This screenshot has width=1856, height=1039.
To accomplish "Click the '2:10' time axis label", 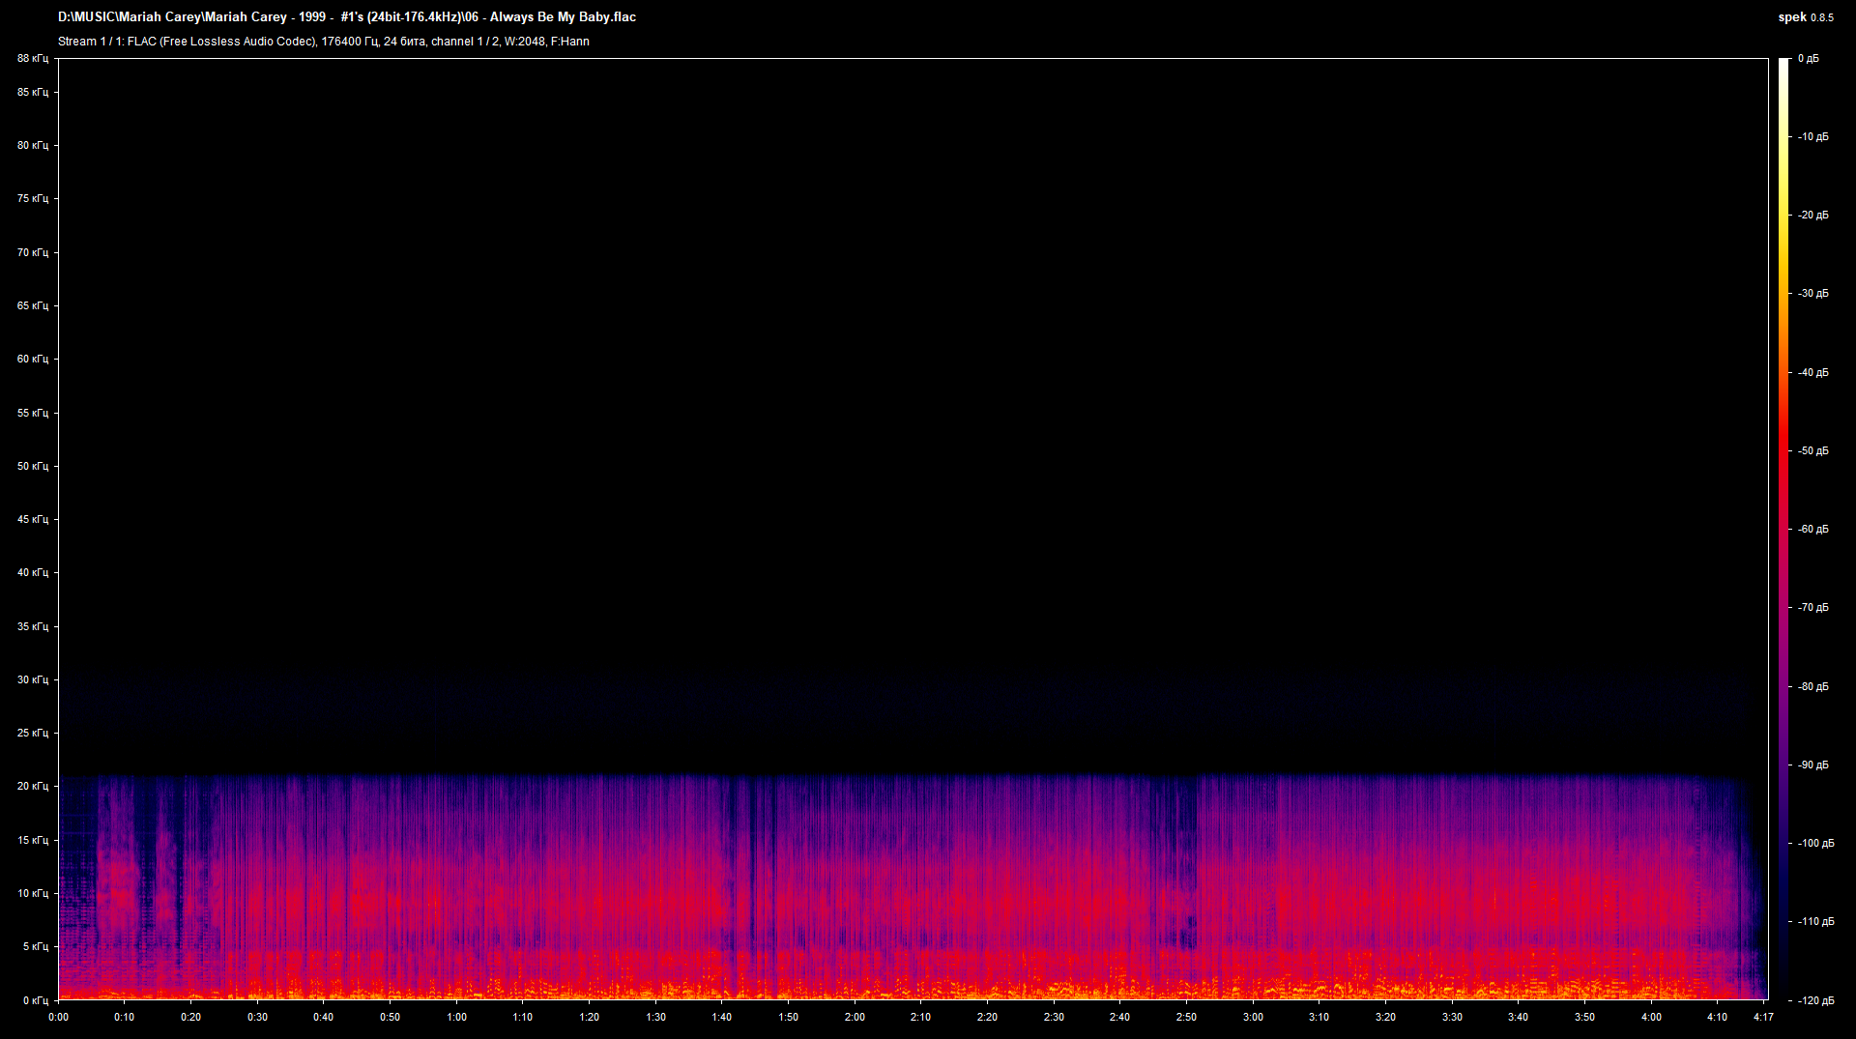I will pyautogui.click(x=921, y=1017).
